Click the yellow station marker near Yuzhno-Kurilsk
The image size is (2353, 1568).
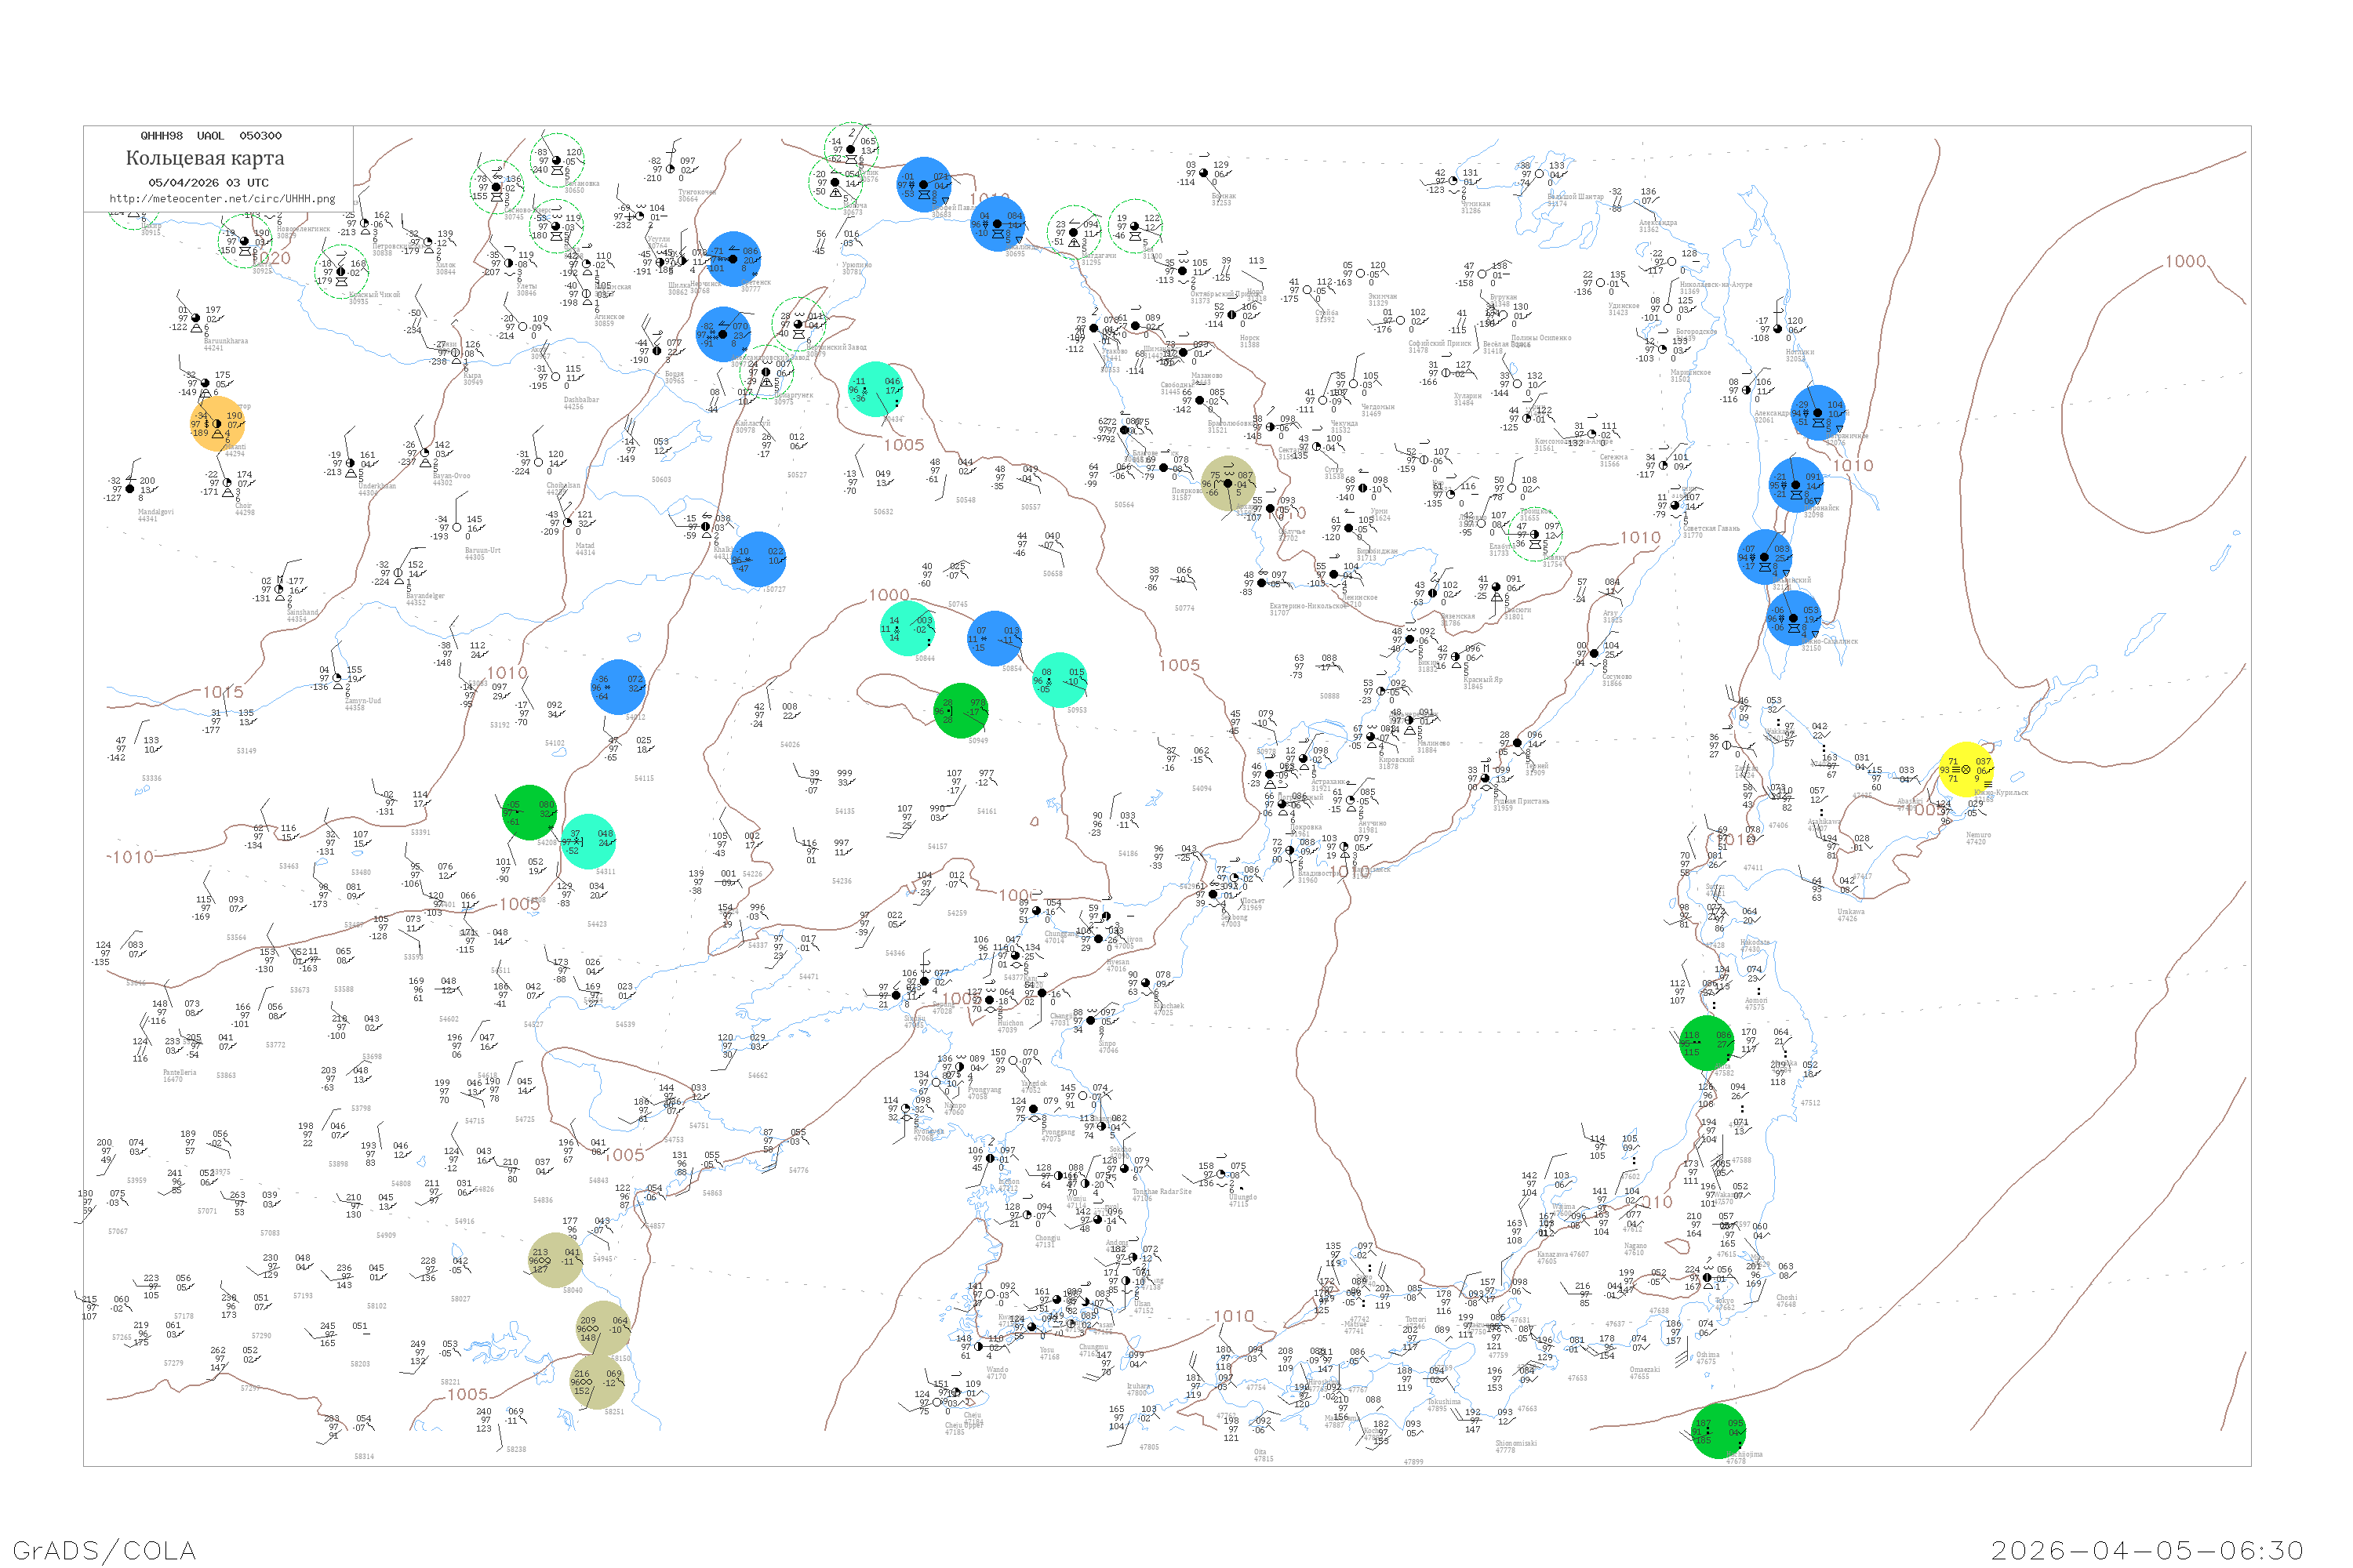point(1966,769)
